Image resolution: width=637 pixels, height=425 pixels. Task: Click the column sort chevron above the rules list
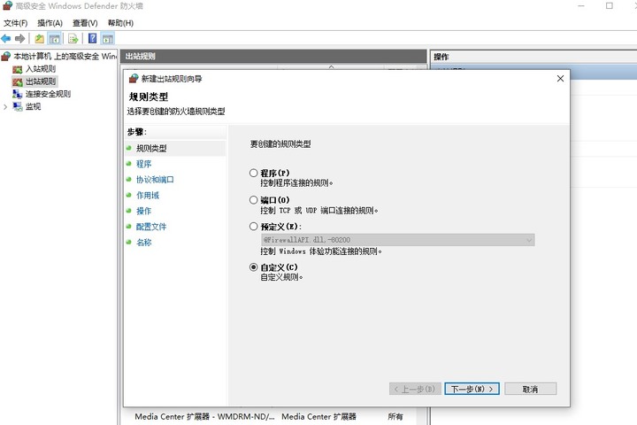[x=332, y=66]
